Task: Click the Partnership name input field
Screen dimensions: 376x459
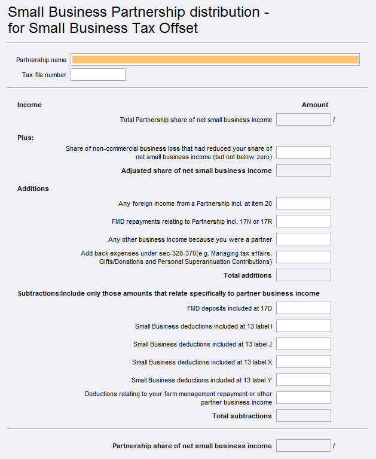Action: coord(215,59)
